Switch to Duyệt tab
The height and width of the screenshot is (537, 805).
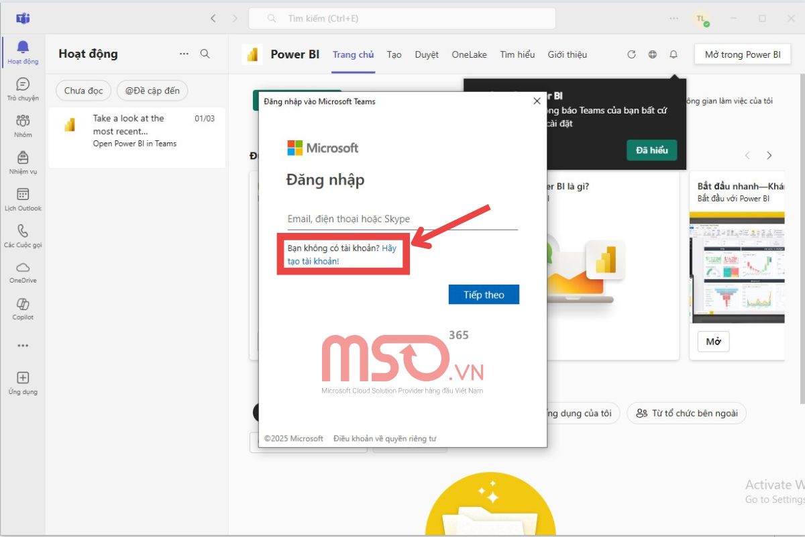coord(427,54)
